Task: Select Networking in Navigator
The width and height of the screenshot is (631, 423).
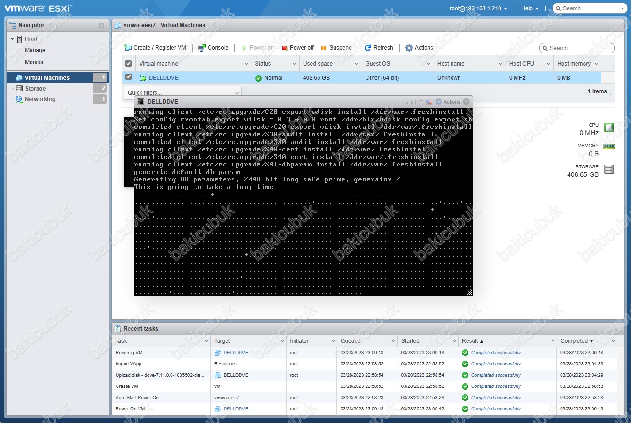Action: [40, 99]
